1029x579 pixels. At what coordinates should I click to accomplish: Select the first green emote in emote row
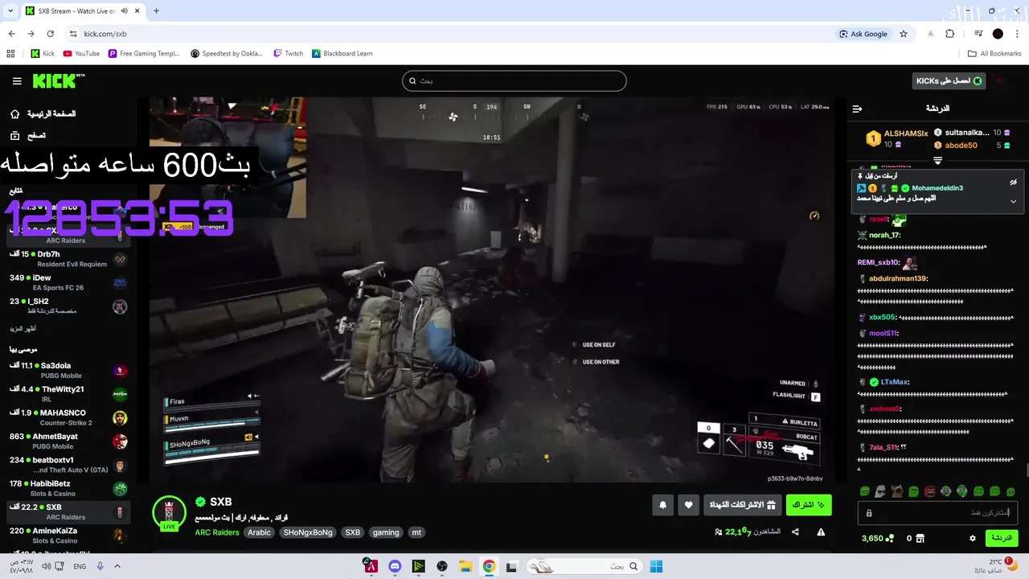click(x=865, y=491)
